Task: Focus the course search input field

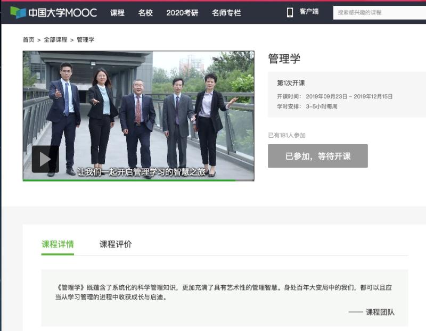Action: tap(379, 12)
